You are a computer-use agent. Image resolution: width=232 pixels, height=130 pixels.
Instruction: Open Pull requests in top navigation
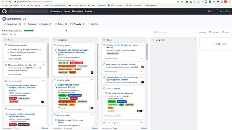point(56,11)
